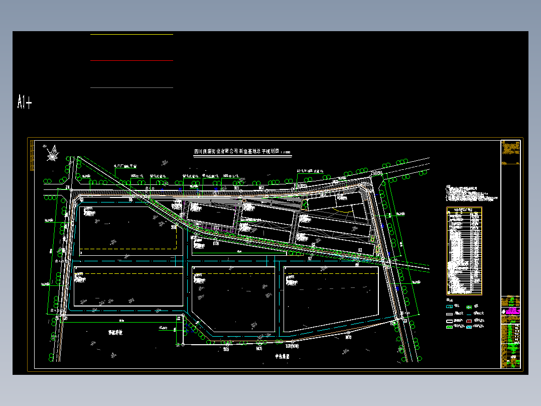Click the magenta stamp in the right title block
The width and height of the screenshot is (541, 406).
pyautogui.click(x=512, y=311)
